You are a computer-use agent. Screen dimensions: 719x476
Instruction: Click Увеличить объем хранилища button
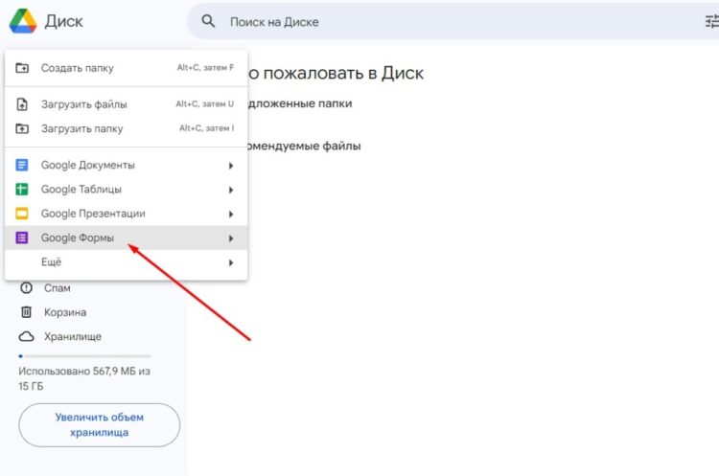click(100, 424)
